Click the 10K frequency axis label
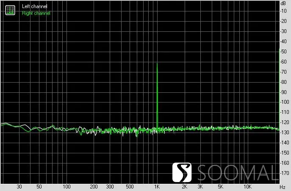 click(x=247, y=187)
